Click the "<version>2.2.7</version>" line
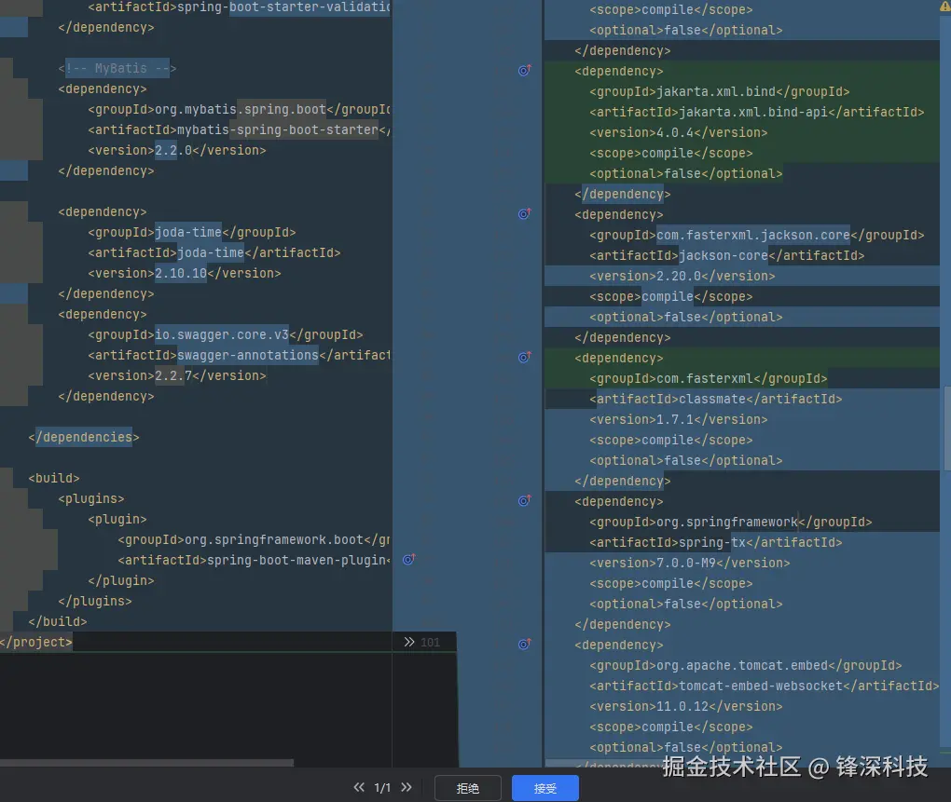Viewport: 951px width, 802px height. [x=177, y=375]
